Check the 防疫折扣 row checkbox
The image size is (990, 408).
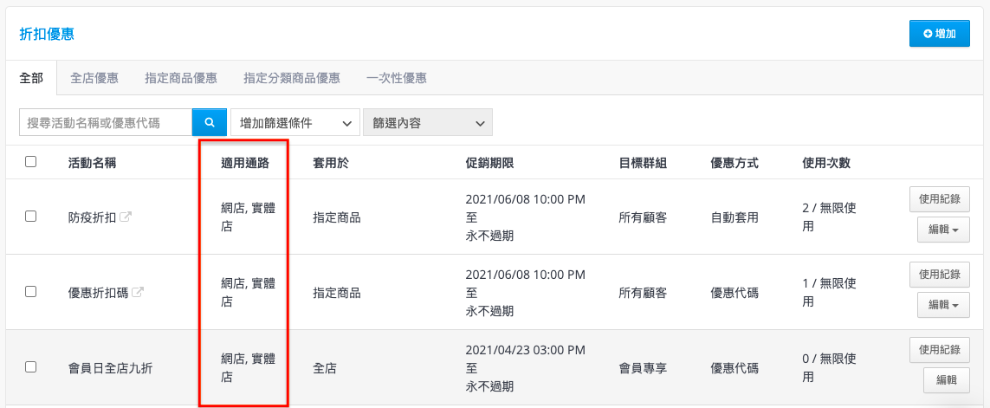[31, 217]
